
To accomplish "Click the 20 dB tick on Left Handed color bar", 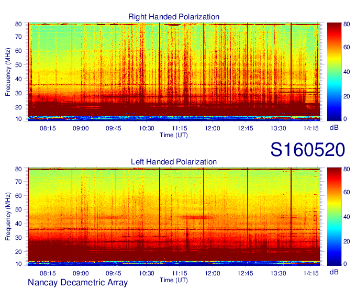I will point(347,241).
